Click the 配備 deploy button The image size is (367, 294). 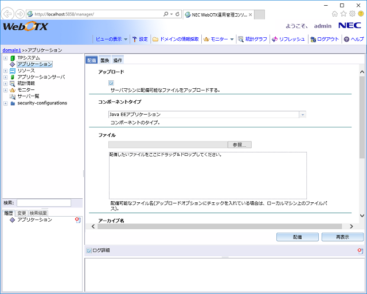[x=297, y=237]
